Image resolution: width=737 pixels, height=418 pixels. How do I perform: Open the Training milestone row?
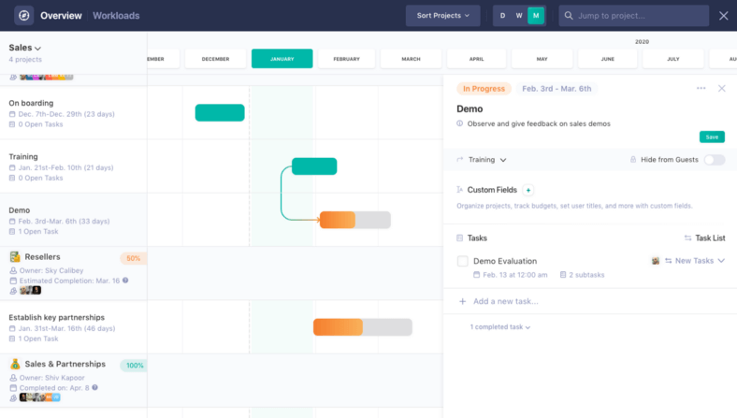(x=73, y=166)
